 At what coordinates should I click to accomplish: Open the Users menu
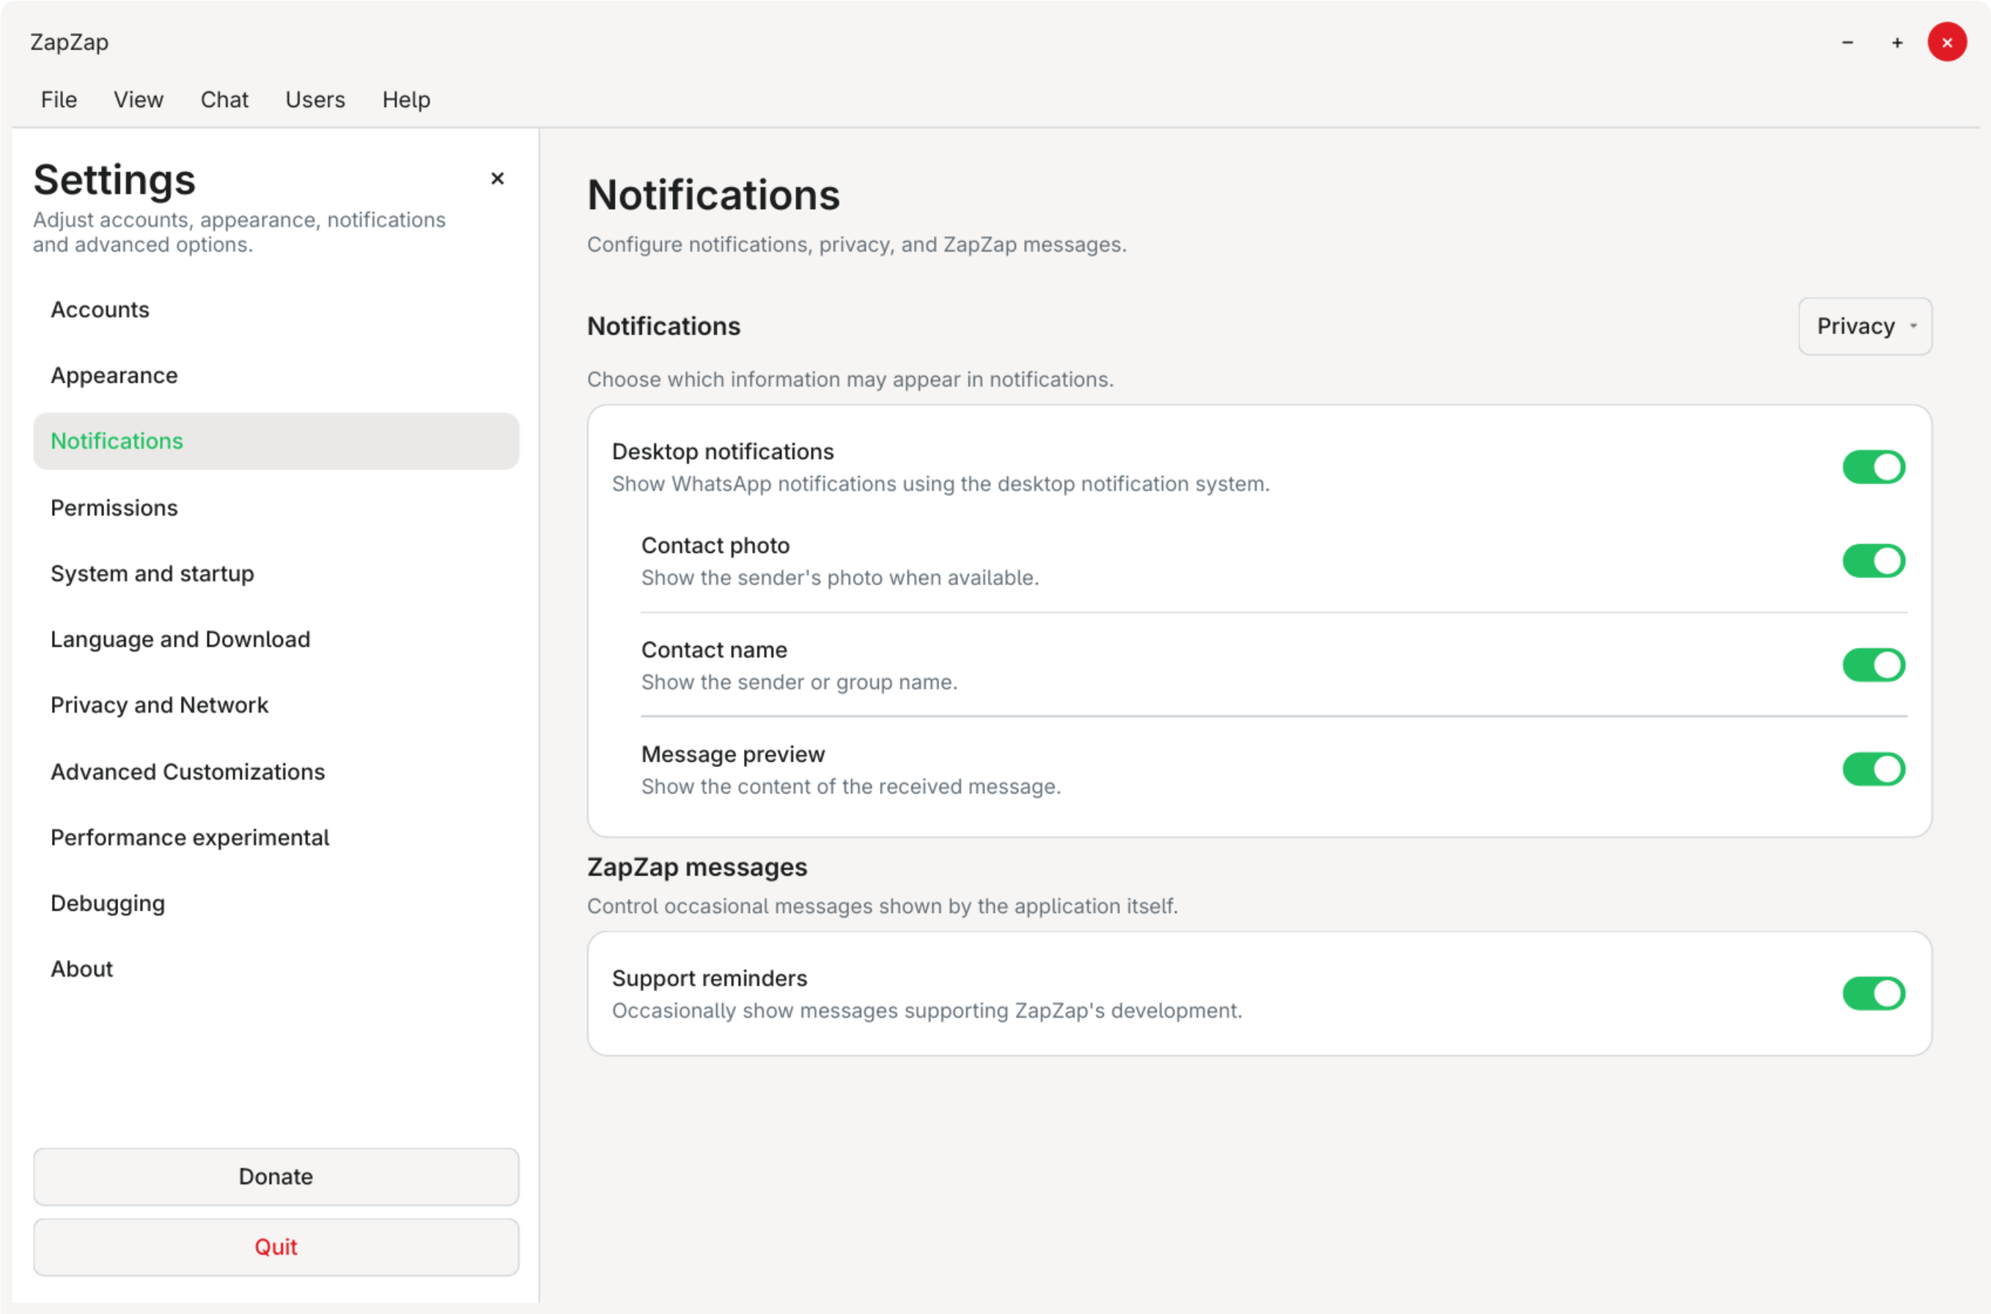pos(315,100)
